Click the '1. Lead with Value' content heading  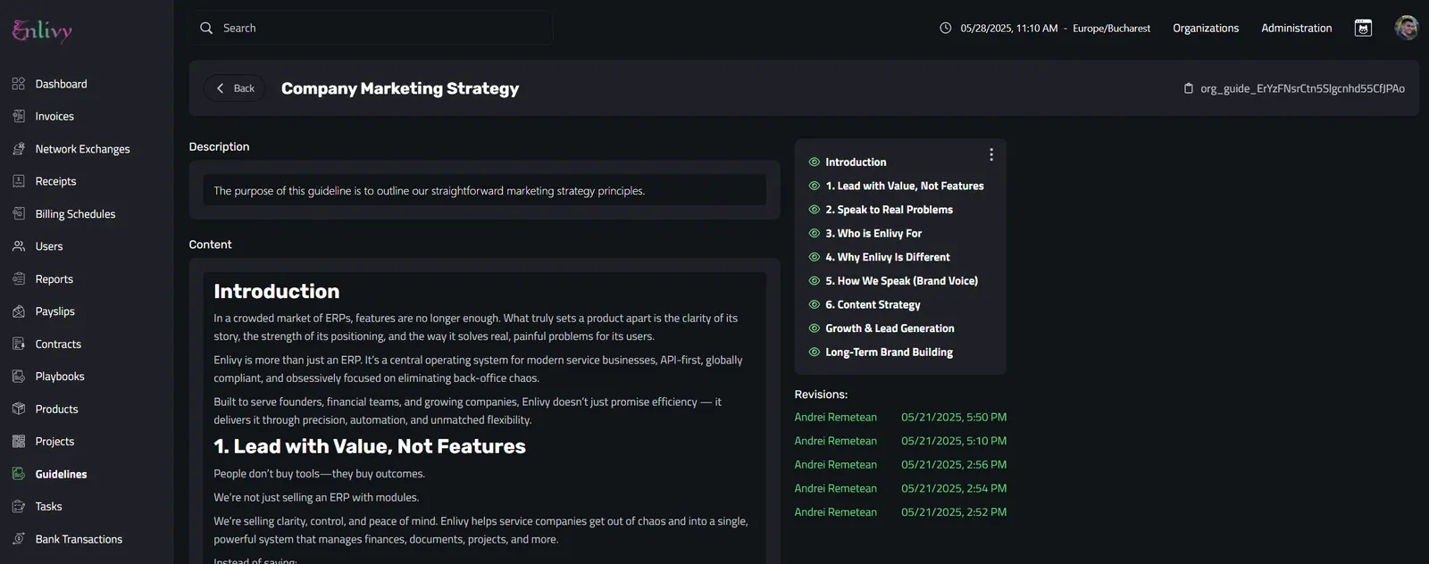coord(370,446)
